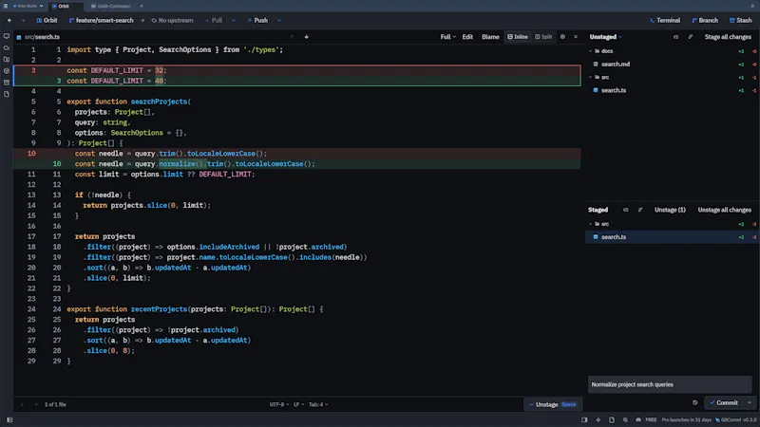Click bottom-left sidebar toggle icon
760x427 pixels.
[9, 419]
